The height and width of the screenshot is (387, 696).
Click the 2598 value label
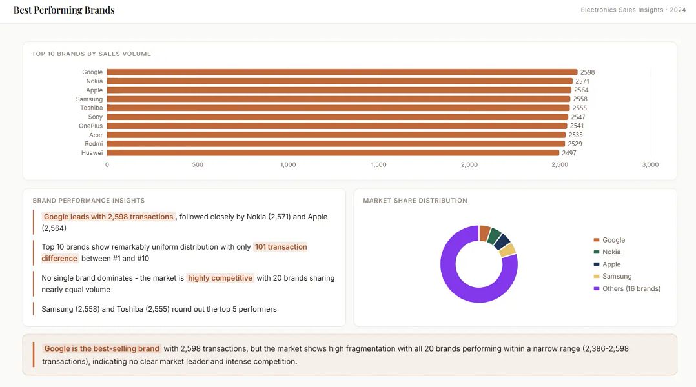588,72
